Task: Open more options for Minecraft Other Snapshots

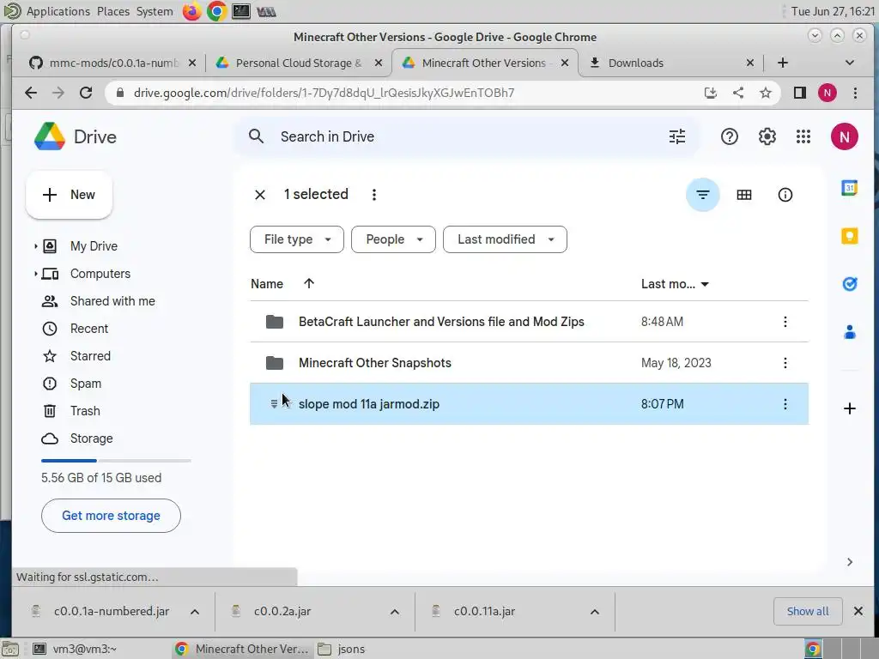Action: click(785, 363)
